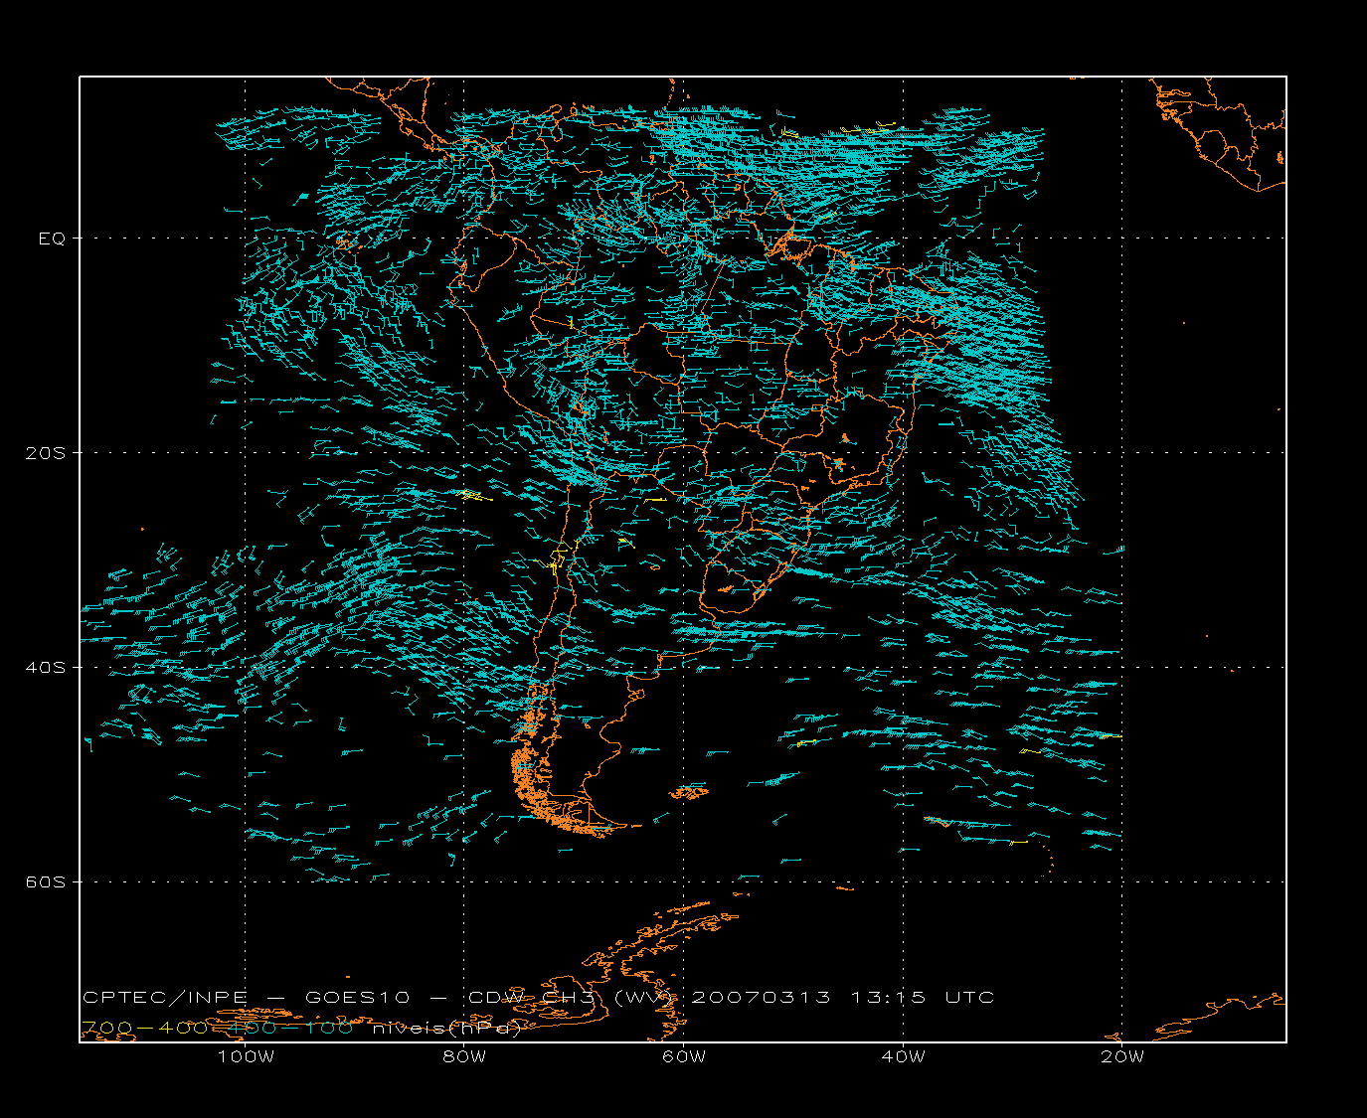Viewport: 1367px width, 1118px height.
Task: Click the 20W longitude axis label
Action: click(x=1122, y=1056)
